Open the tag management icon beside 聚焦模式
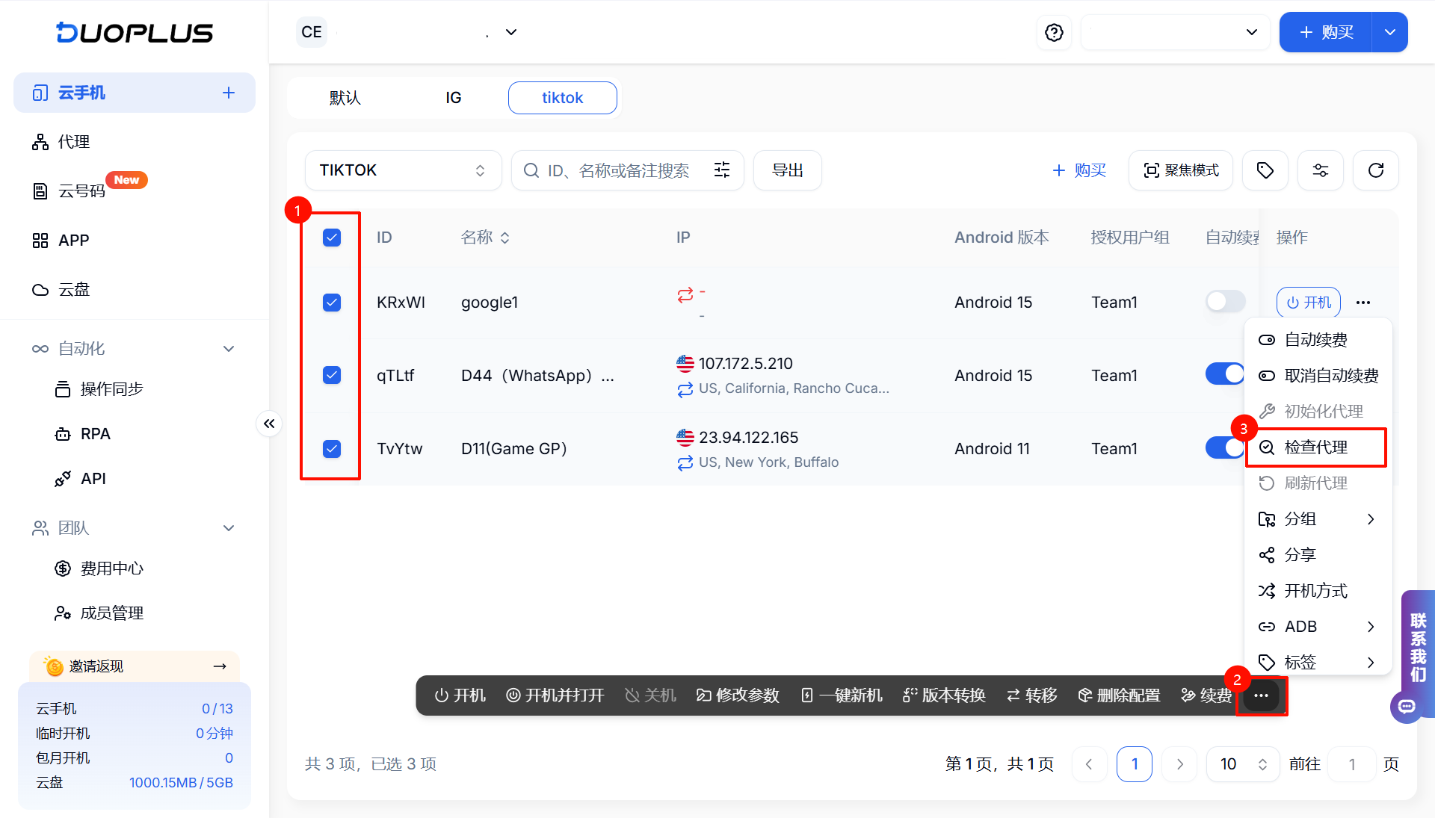This screenshot has width=1435, height=818. pos(1265,170)
